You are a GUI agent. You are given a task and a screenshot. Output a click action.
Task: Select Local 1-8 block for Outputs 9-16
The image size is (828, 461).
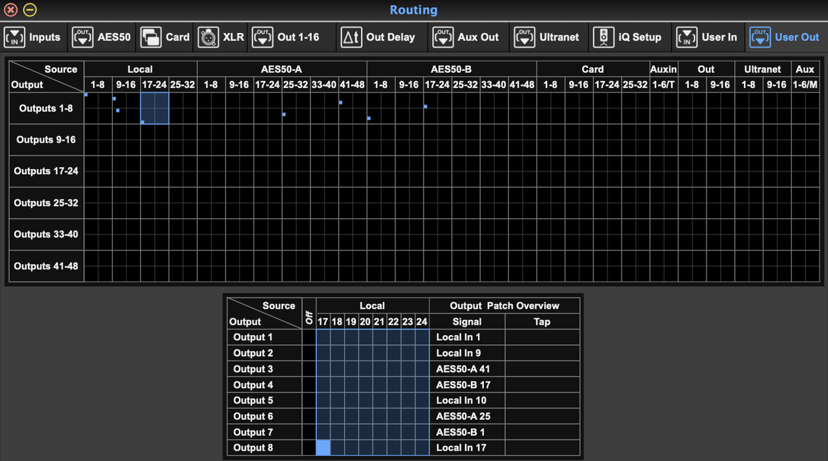click(x=98, y=139)
